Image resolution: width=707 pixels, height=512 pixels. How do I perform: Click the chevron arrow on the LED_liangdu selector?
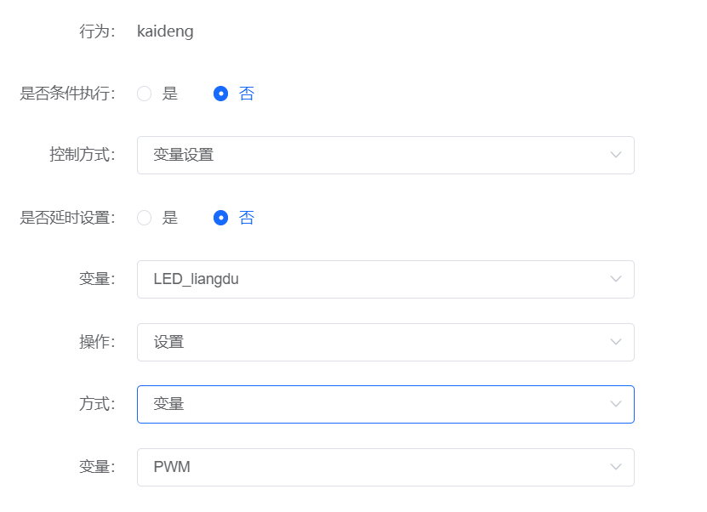click(615, 279)
